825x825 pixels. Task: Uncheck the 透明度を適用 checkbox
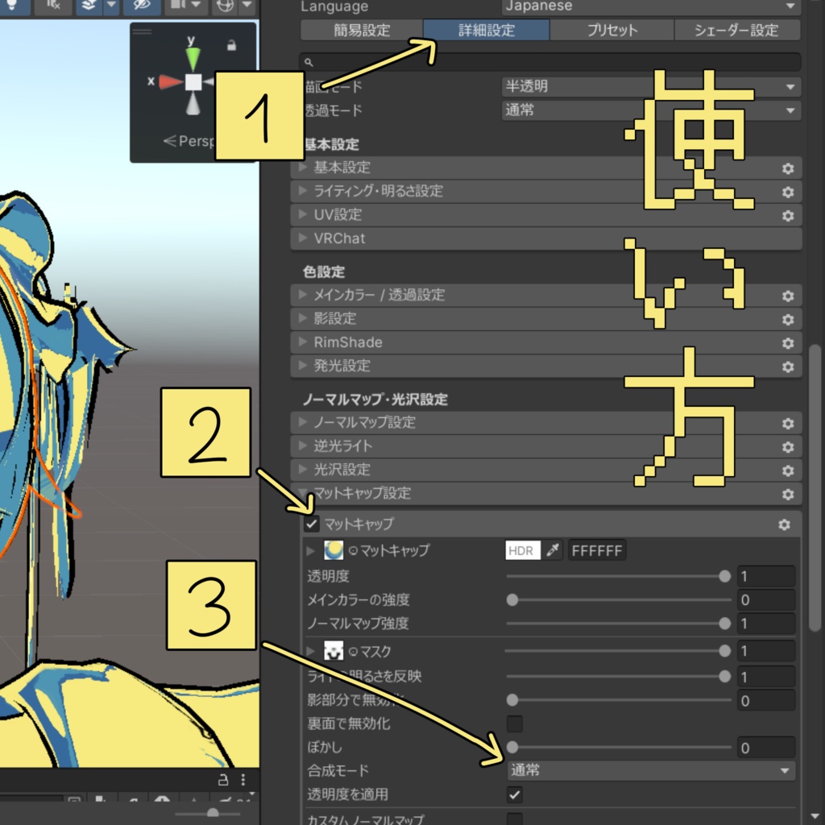pos(516,794)
